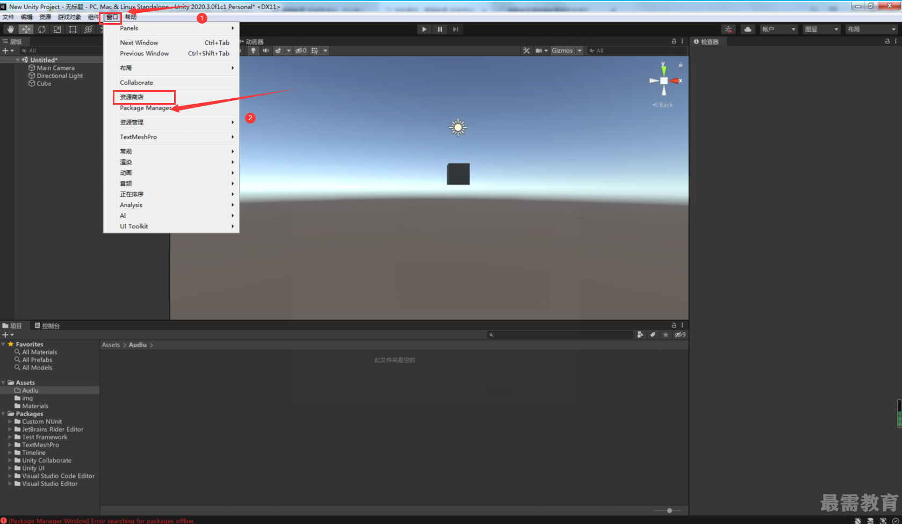Toggle the scene grid visibility button
The width and height of the screenshot is (902, 524).
click(315, 50)
